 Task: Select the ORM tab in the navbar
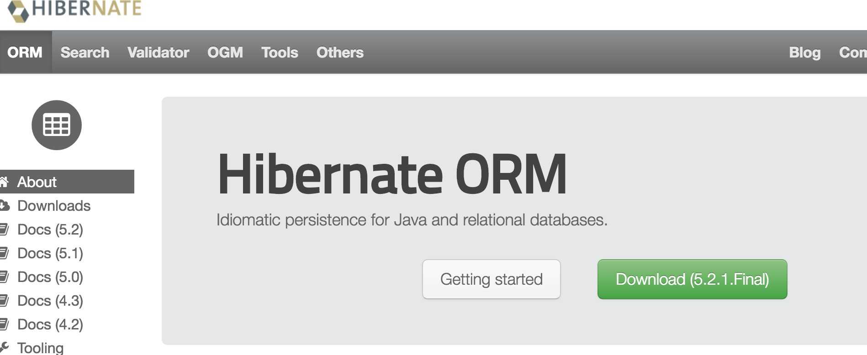[25, 52]
